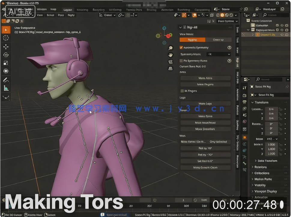Screen dimensions: 291x217
Task: Click the current frame field in the timeline
Action: [183, 200]
